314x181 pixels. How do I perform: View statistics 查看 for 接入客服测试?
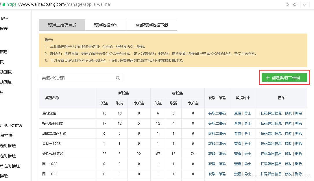point(237,123)
